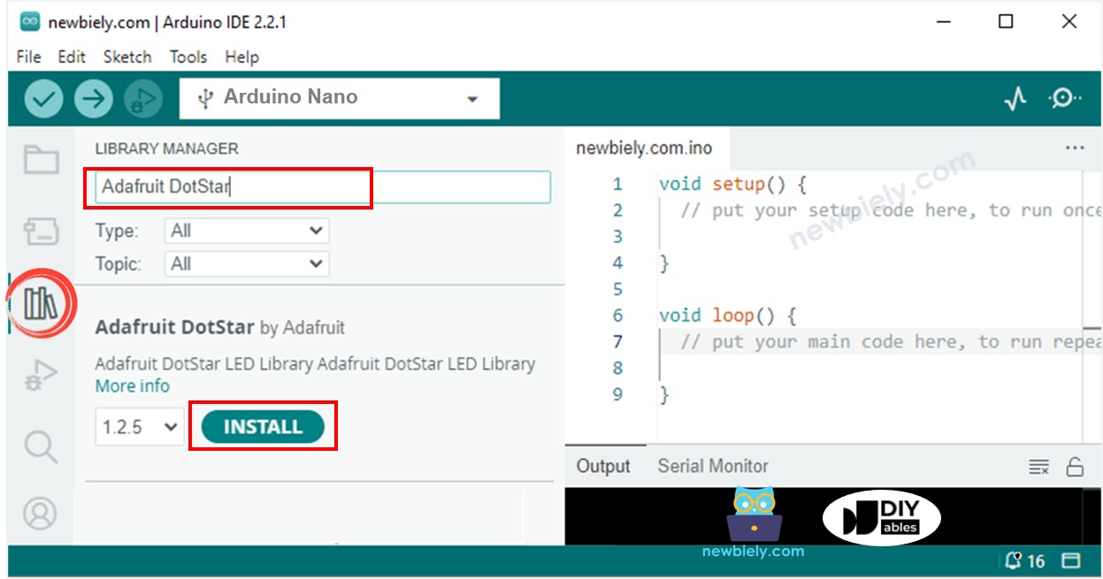Open the library version 1.2.5 dropdown
The width and height of the screenshot is (1103, 579).
(x=139, y=426)
